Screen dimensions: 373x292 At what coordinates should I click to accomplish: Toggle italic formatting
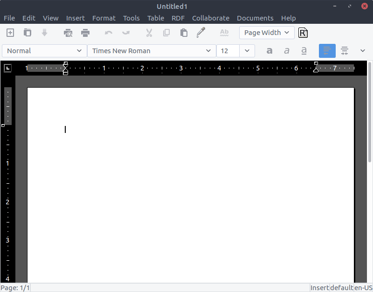287,51
